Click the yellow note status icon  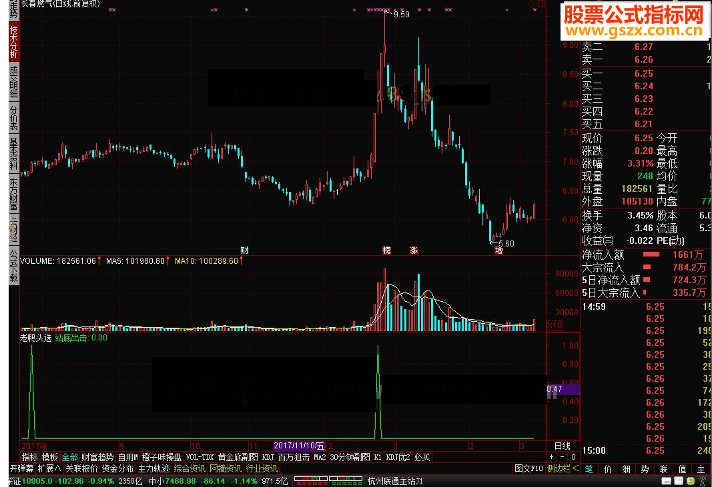[x=666, y=481]
